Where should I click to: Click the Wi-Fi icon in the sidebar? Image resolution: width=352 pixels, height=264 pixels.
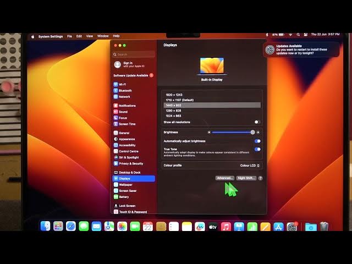pyautogui.click(x=116, y=85)
